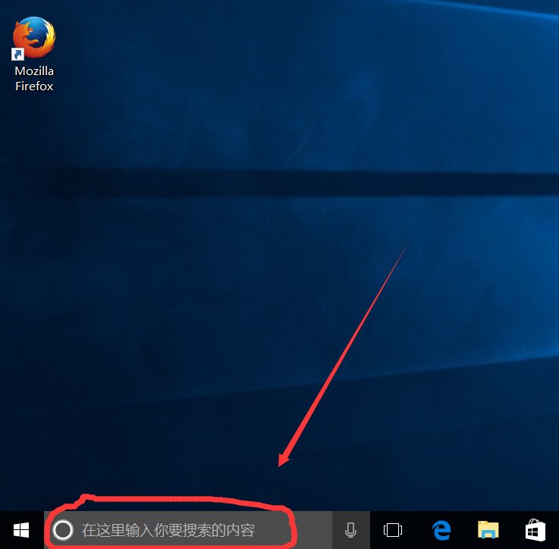Click the Cortana circle icon
This screenshot has width=559, height=549.
click(63, 530)
